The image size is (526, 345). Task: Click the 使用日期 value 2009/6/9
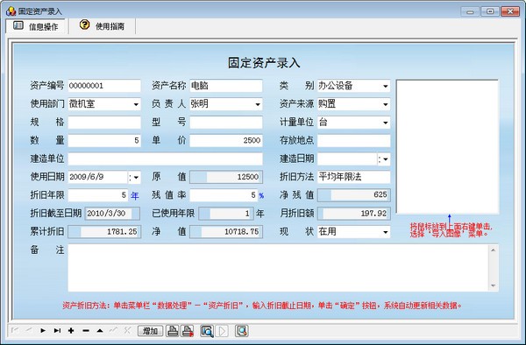pos(87,177)
